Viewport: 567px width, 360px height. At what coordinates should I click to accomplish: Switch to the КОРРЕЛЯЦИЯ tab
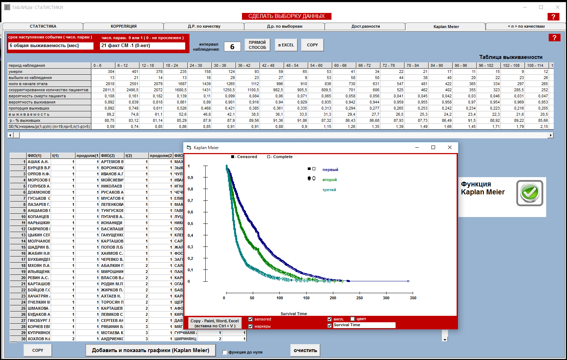coord(123,26)
